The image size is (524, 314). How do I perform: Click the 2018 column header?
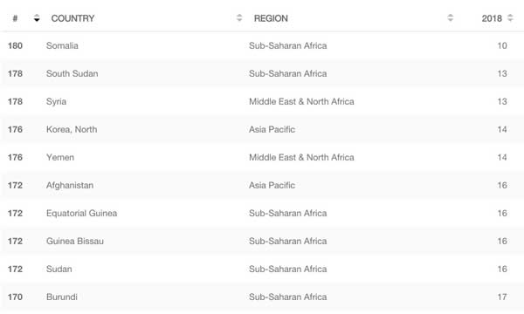click(x=492, y=18)
